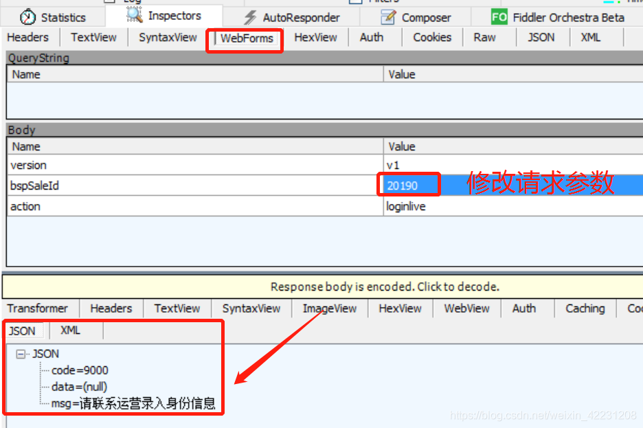Click the decode response body banner

click(322, 286)
